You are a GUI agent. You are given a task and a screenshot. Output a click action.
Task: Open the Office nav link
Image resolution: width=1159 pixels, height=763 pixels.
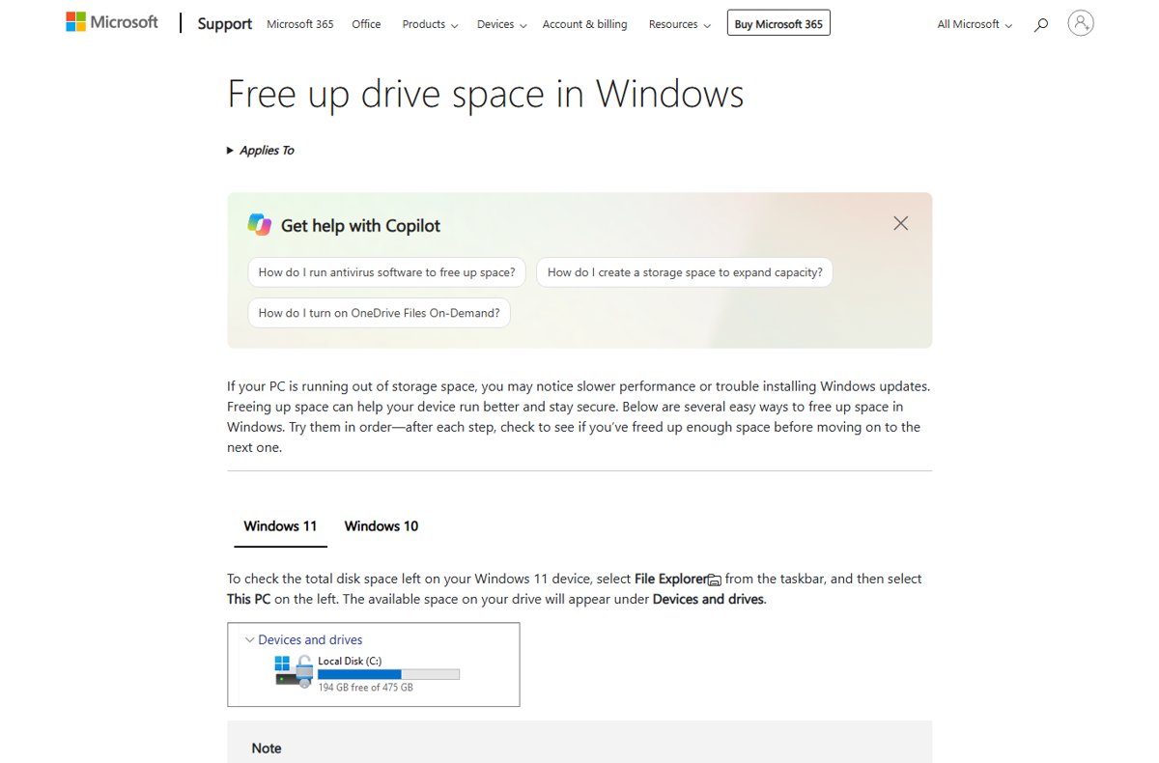[x=366, y=24]
